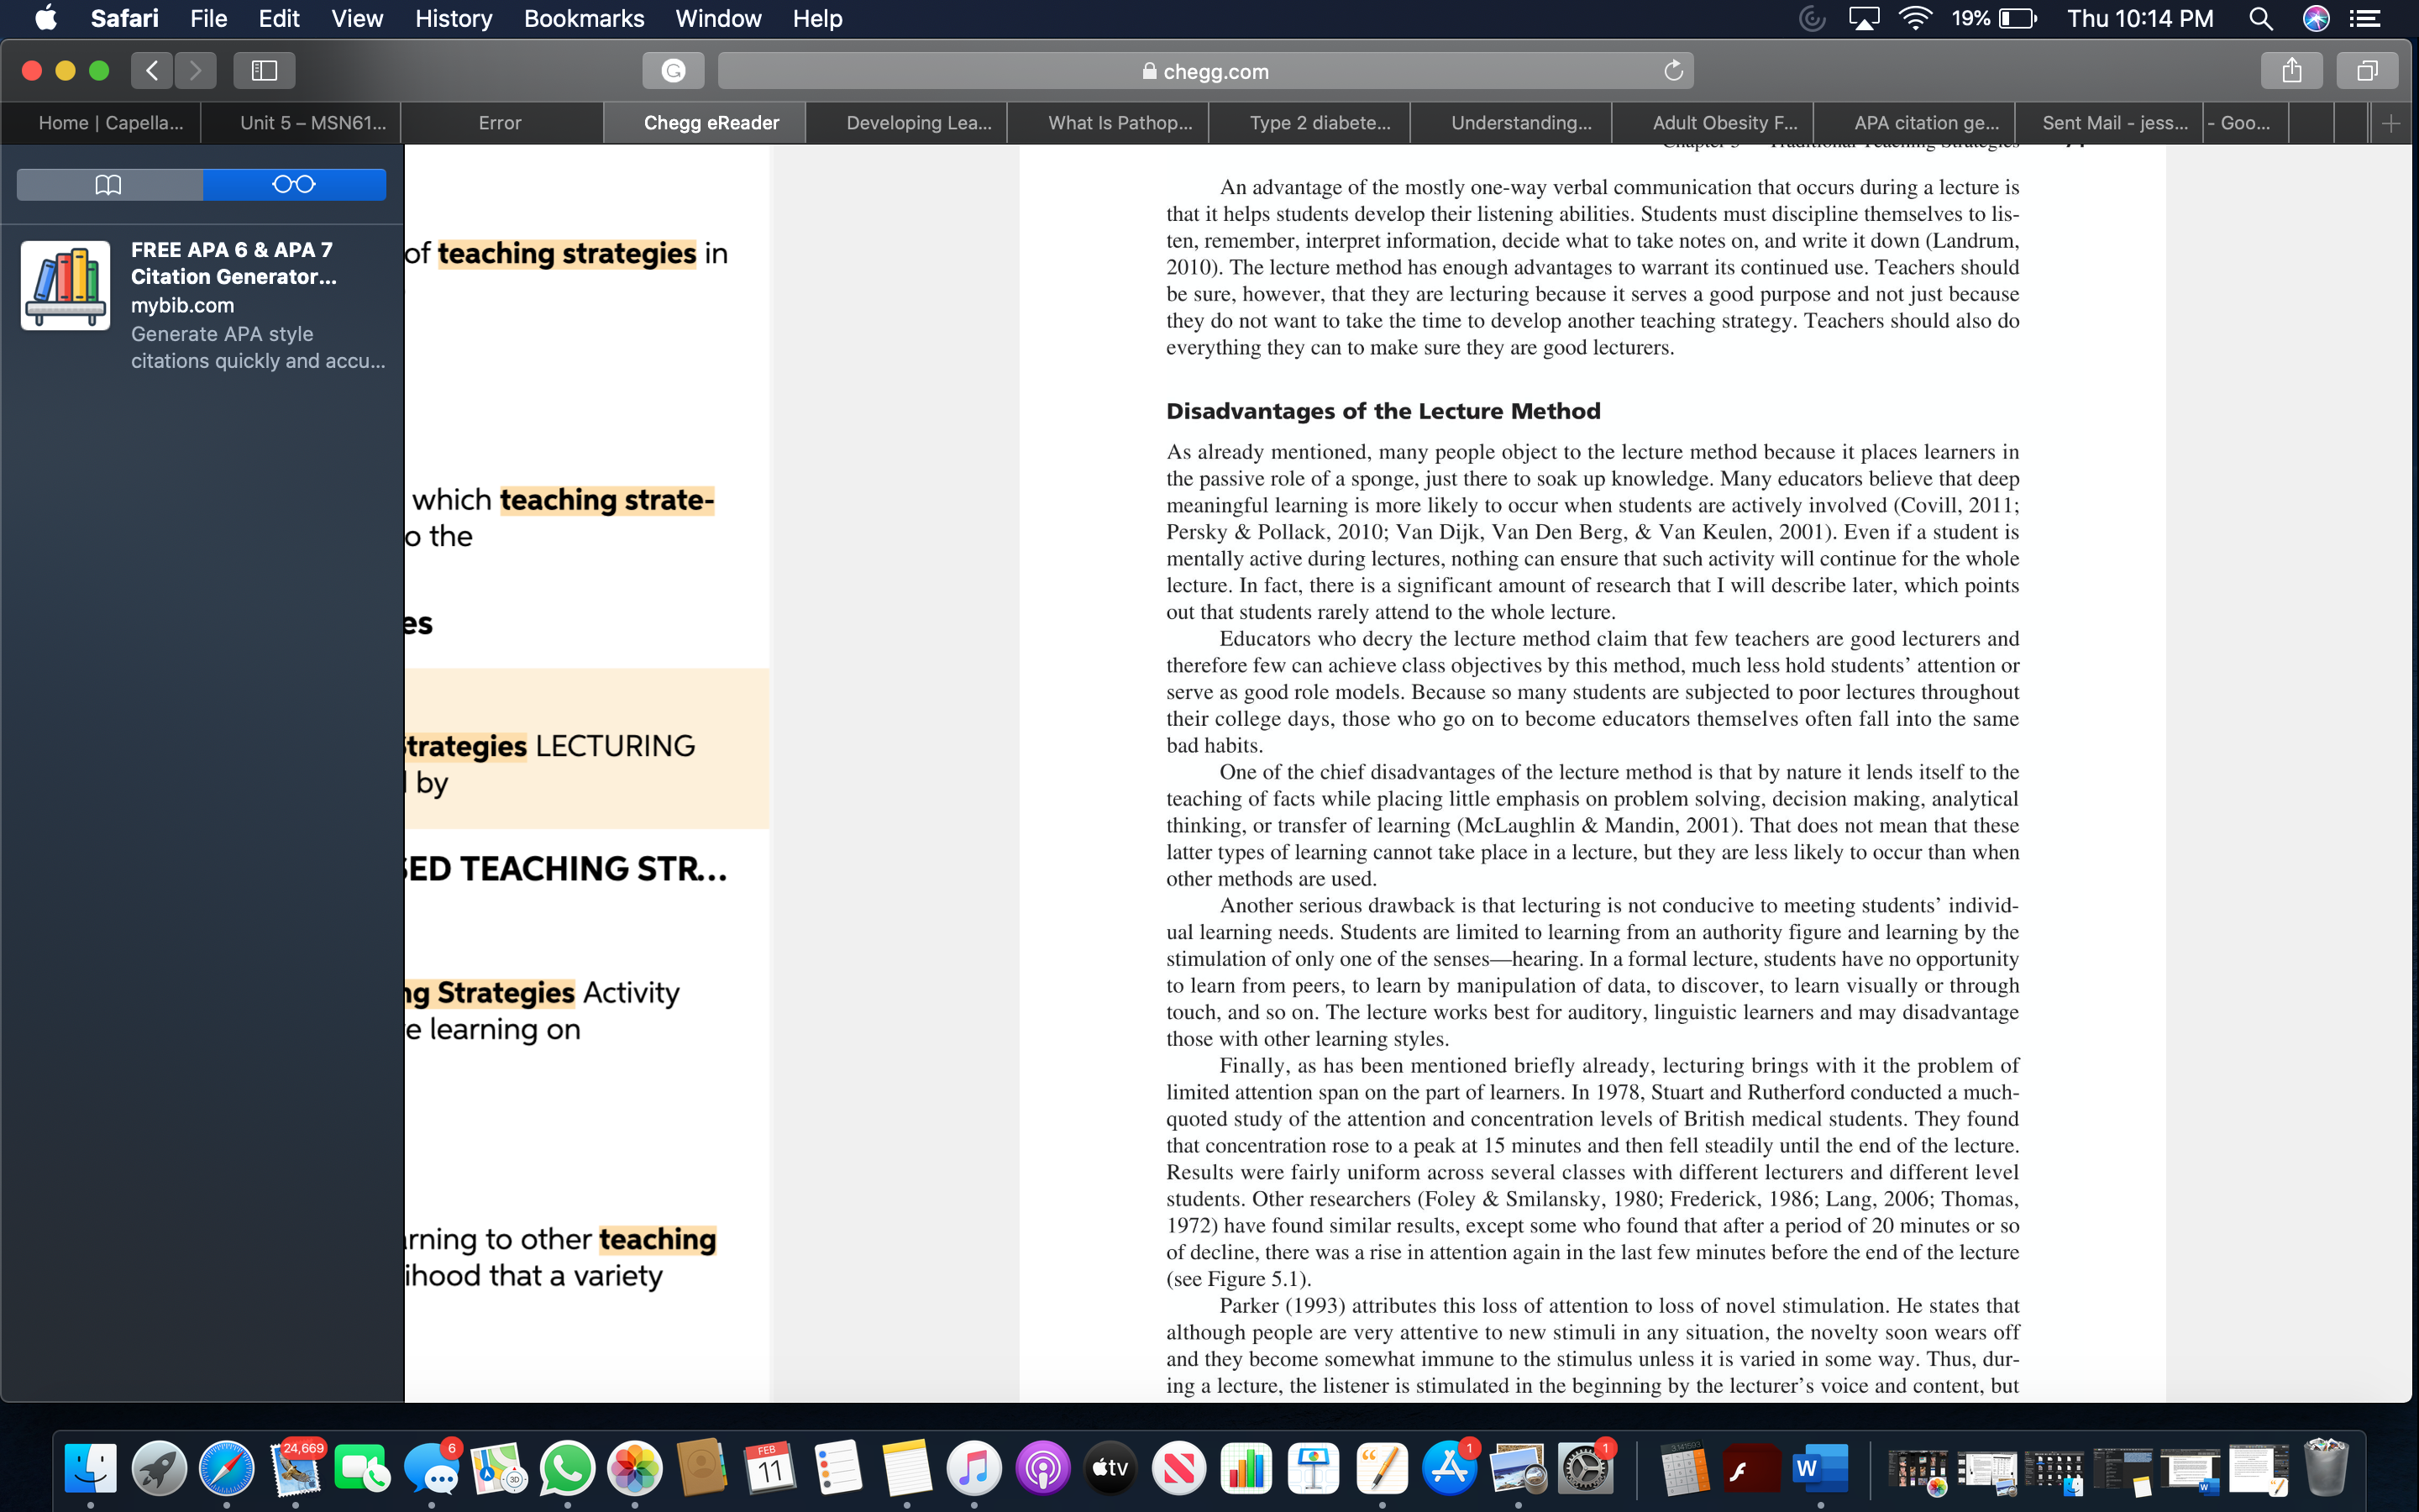The image size is (2419, 1512).
Task: Toggle the Safari sidebar button
Action: coord(264,70)
